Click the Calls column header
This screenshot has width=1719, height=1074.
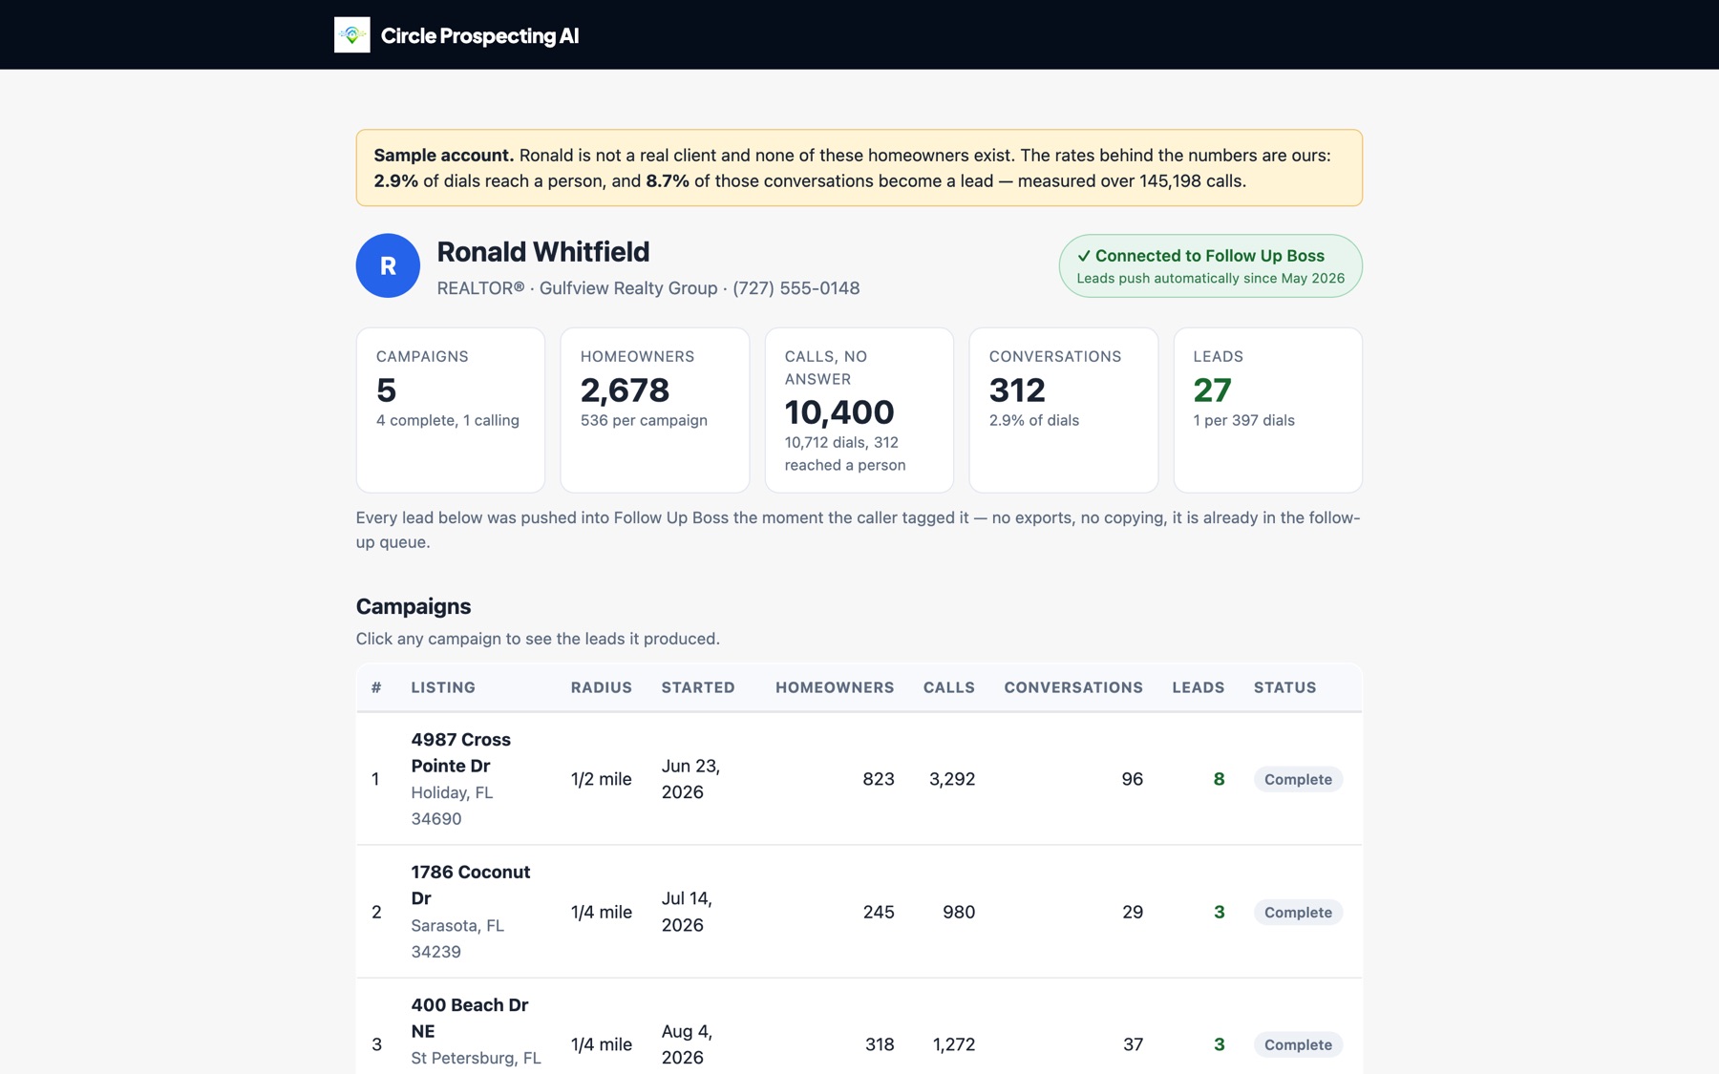[x=949, y=687]
